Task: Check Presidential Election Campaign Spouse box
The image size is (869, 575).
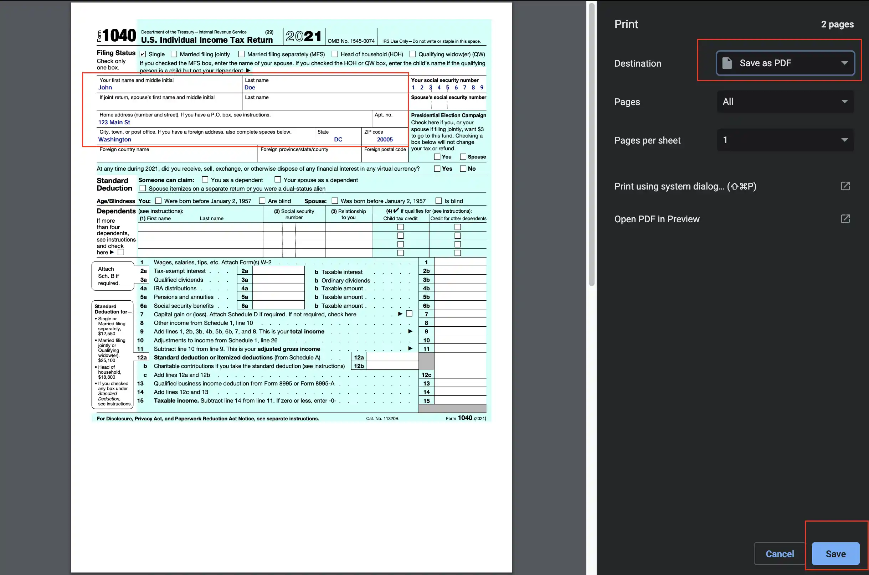Action: pyautogui.click(x=463, y=157)
